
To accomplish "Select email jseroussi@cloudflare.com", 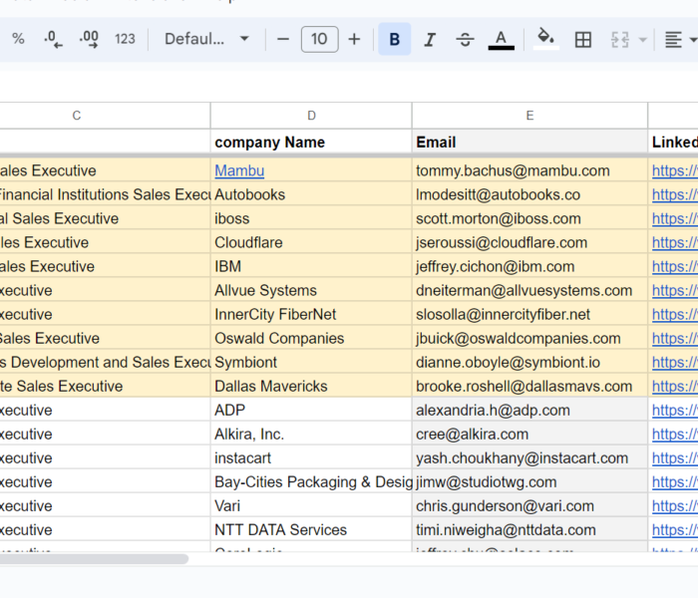I will 529,243.
